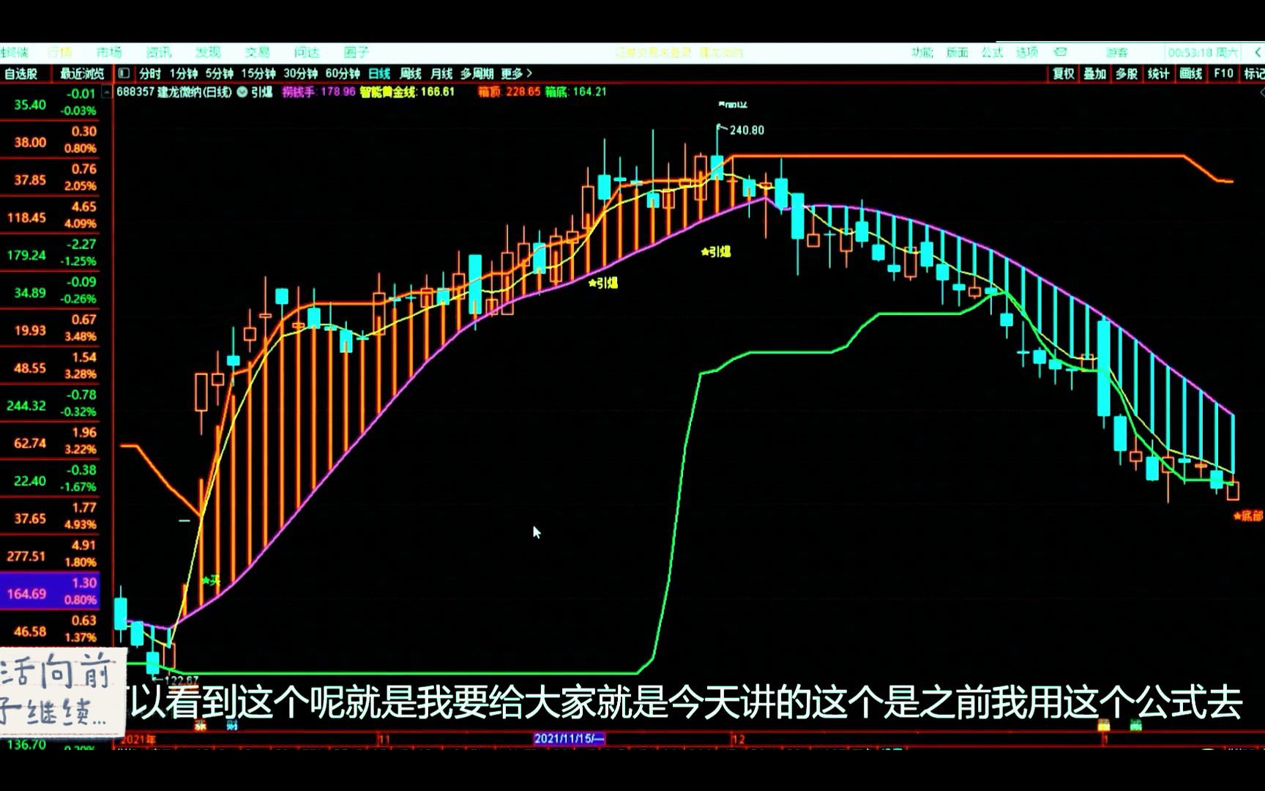Click the ★底部 bottom signal marker

[1248, 516]
